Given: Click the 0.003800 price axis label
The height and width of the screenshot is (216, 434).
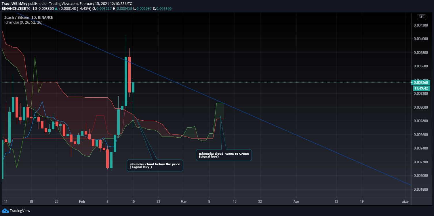Looking at the screenshot, I should coord(420,53).
